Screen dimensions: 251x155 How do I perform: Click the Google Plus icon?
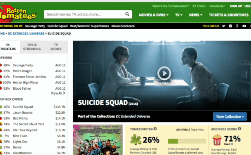click(237, 26)
